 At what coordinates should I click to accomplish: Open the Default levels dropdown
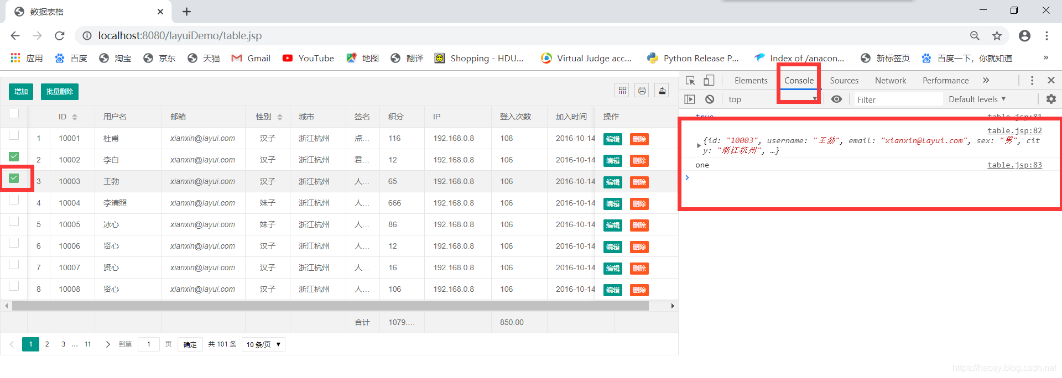point(977,99)
